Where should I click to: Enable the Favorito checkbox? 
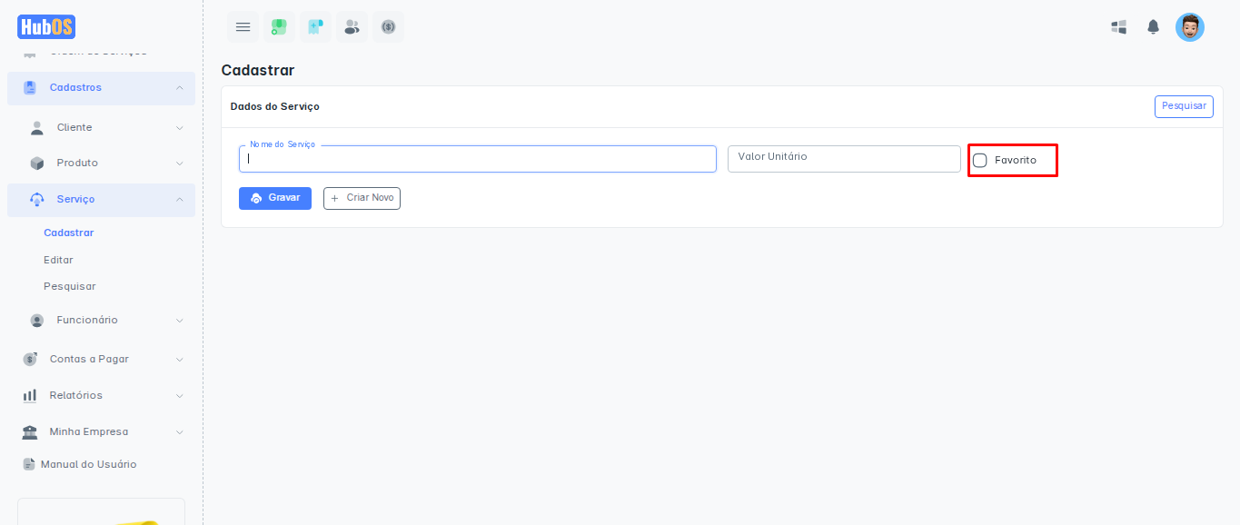coord(980,161)
